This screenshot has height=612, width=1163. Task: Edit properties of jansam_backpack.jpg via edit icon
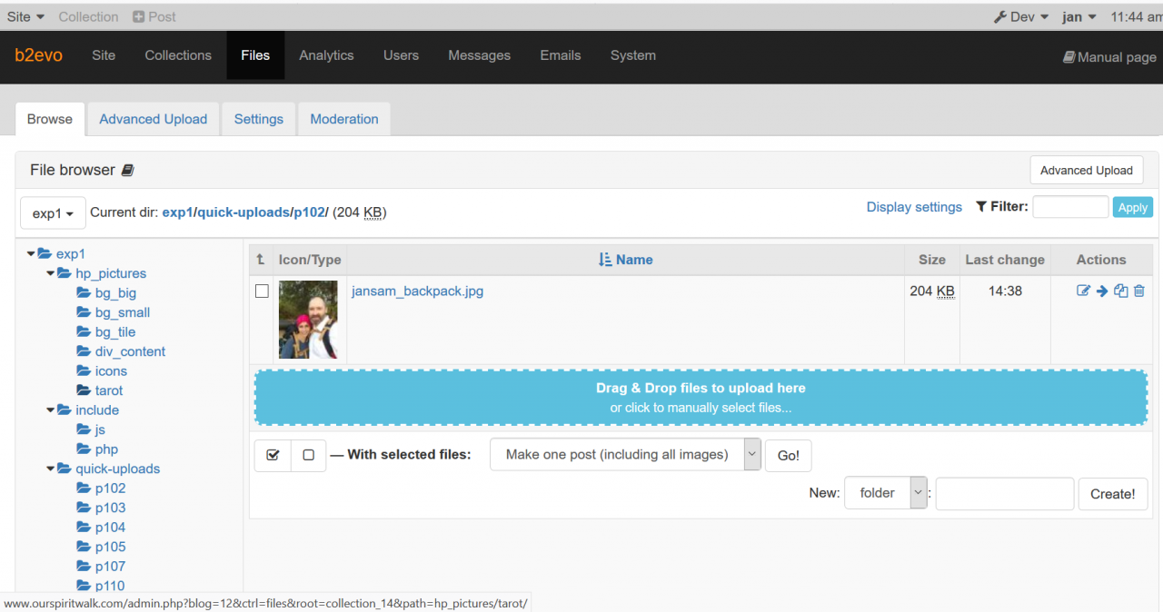coord(1083,291)
